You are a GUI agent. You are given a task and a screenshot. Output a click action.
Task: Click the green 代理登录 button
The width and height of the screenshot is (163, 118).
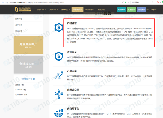coord(131,9)
